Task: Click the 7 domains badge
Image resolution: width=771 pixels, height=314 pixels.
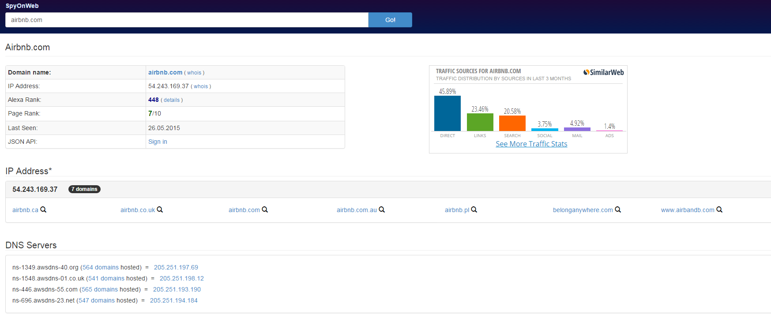Action: click(x=84, y=189)
